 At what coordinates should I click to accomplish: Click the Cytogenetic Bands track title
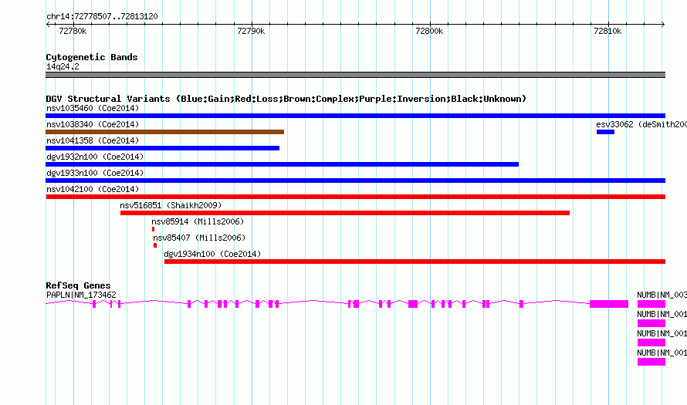point(92,57)
